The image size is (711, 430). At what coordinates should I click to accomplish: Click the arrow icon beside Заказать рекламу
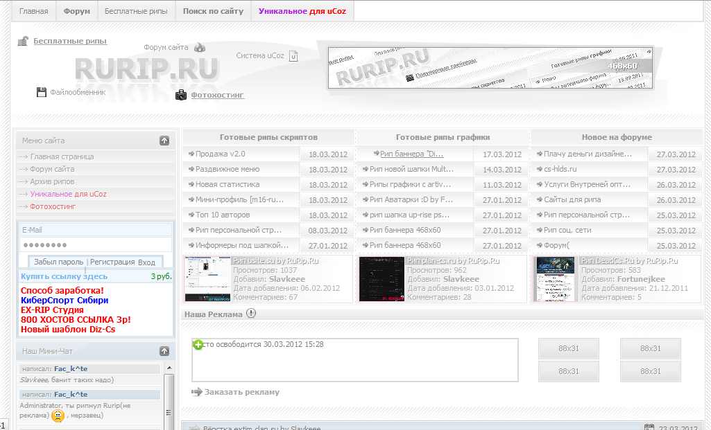[196, 392]
